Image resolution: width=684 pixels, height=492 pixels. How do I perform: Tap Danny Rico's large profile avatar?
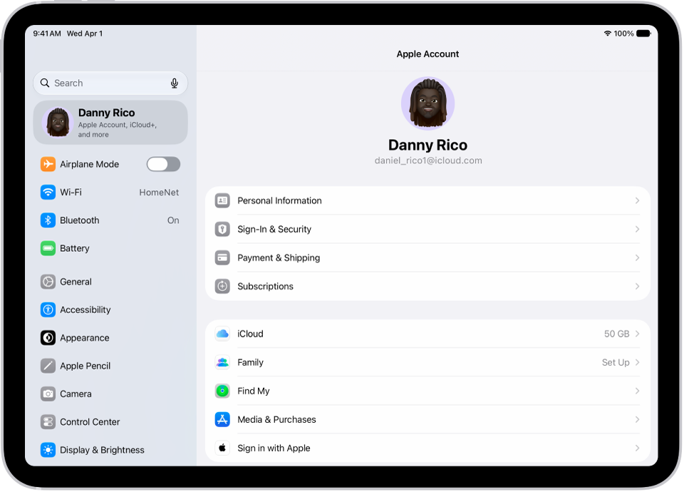[428, 103]
